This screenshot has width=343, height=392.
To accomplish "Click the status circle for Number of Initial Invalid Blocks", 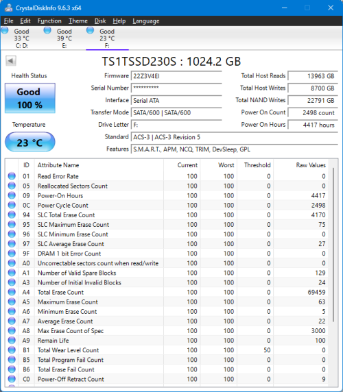I will pos(12,282).
